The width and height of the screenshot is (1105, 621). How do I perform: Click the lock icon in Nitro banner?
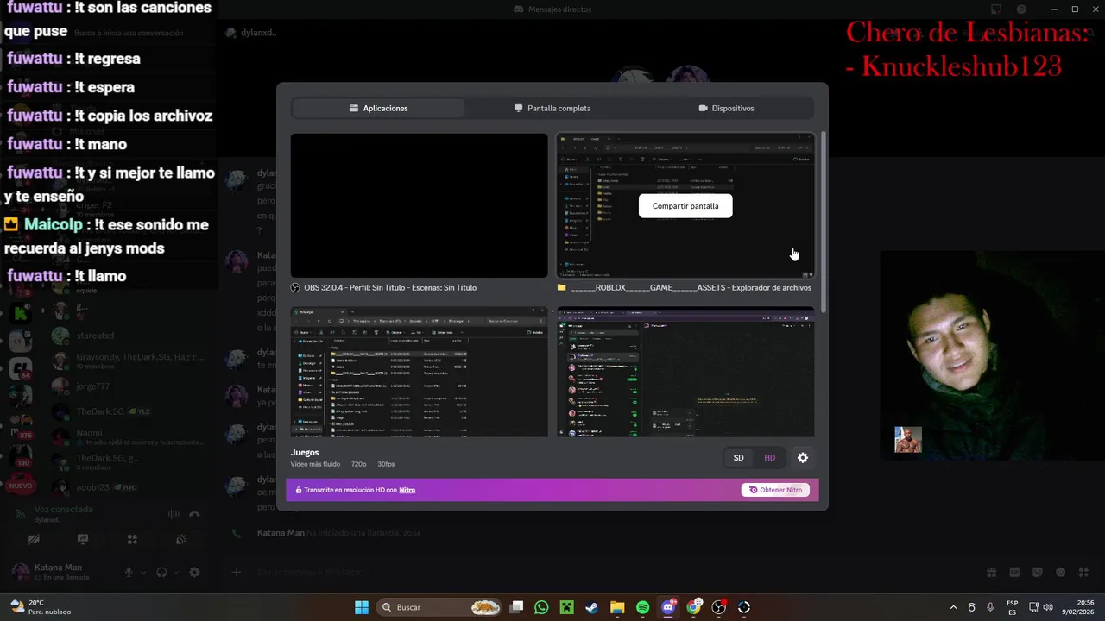click(299, 490)
